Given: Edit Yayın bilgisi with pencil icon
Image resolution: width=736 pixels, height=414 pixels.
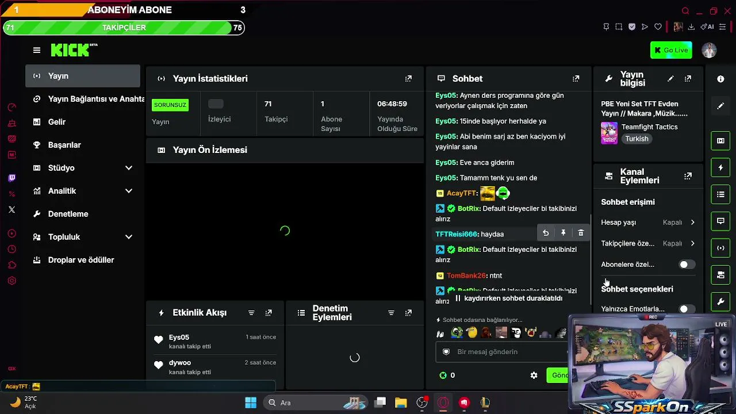Looking at the screenshot, I should [670, 79].
